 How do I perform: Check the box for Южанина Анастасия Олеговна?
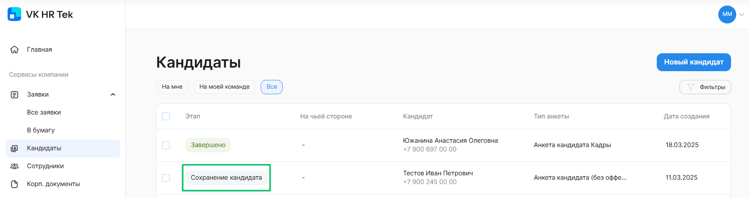166,145
